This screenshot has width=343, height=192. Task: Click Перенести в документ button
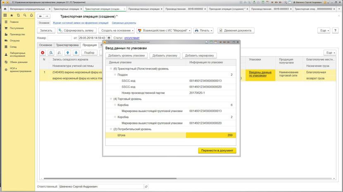coord(217,150)
